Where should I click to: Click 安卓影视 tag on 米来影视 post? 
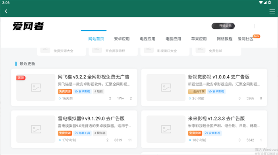pos(212,133)
